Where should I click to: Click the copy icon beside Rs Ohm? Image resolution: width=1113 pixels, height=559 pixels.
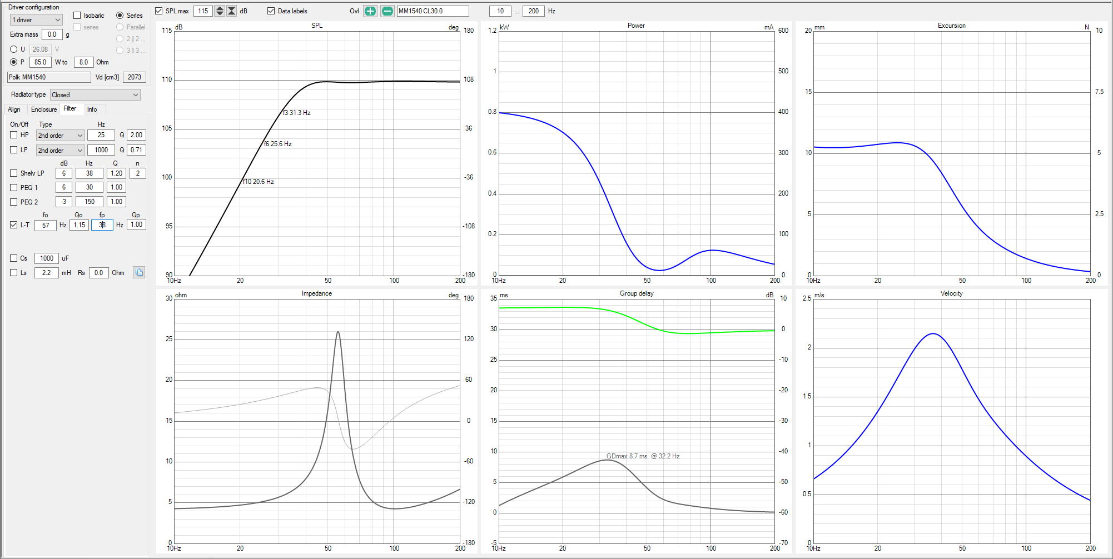coord(139,272)
